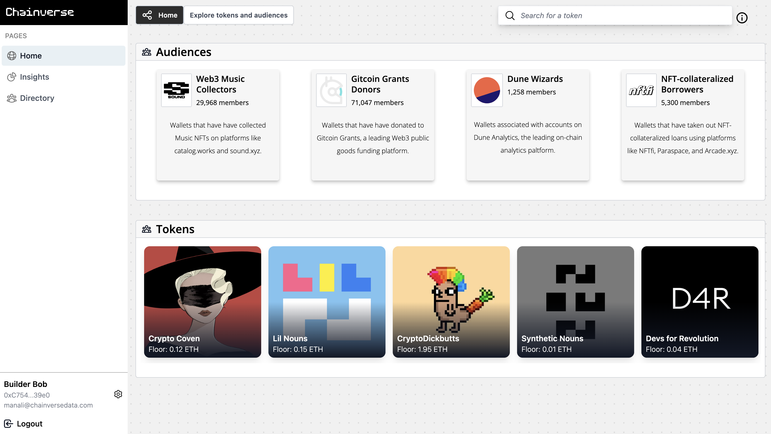Open the Insights page
Viewport: 771px width, 434px height.
(64, 77)
